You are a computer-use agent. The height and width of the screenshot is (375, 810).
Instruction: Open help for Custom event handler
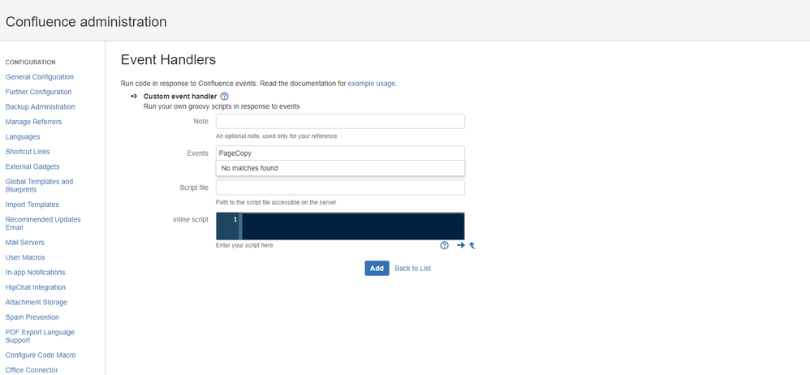[224, 96]
